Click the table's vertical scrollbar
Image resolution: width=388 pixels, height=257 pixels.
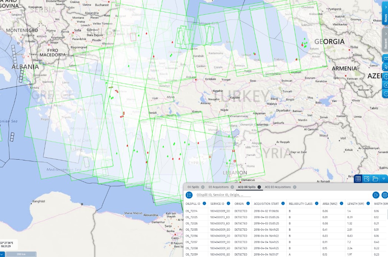[x=387, y=214]
